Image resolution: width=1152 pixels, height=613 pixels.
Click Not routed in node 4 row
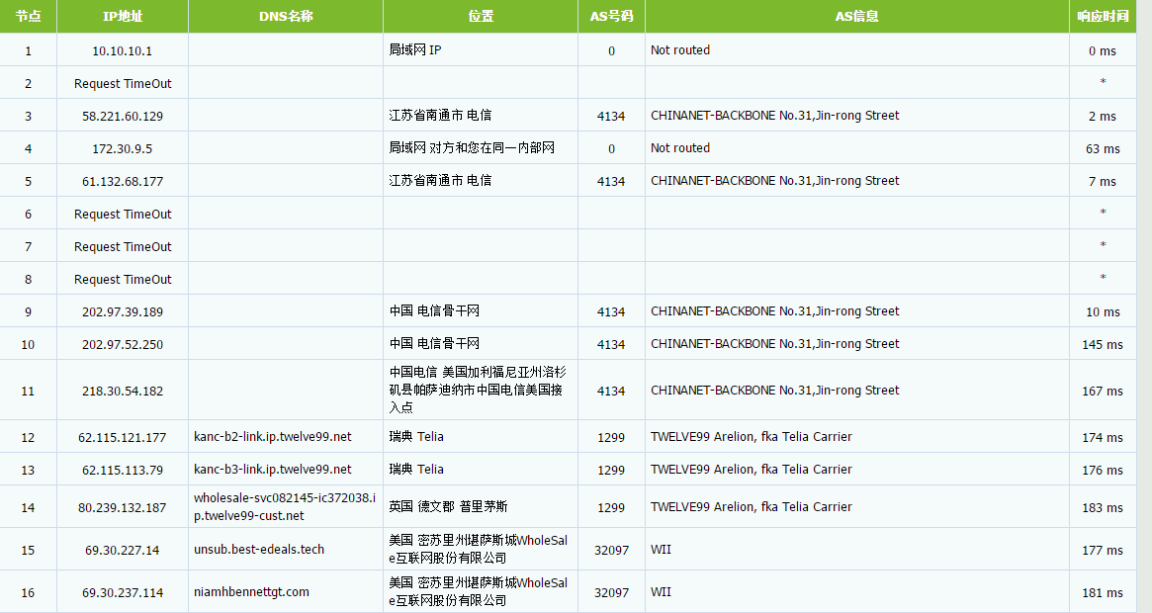click(x=680, y=147)
